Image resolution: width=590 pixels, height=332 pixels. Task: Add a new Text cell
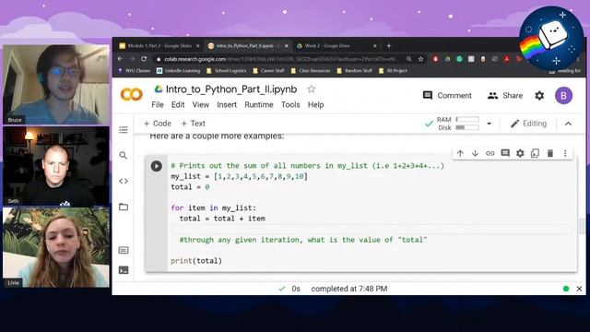193,124
